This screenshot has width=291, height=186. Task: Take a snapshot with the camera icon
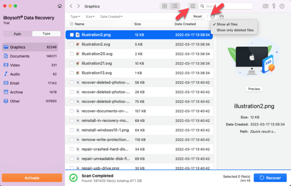pos(265,6)
